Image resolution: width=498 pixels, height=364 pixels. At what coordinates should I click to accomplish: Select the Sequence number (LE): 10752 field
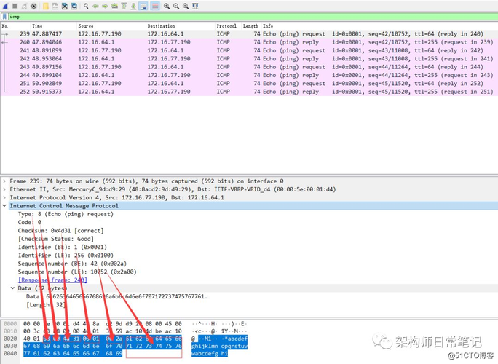77,272
